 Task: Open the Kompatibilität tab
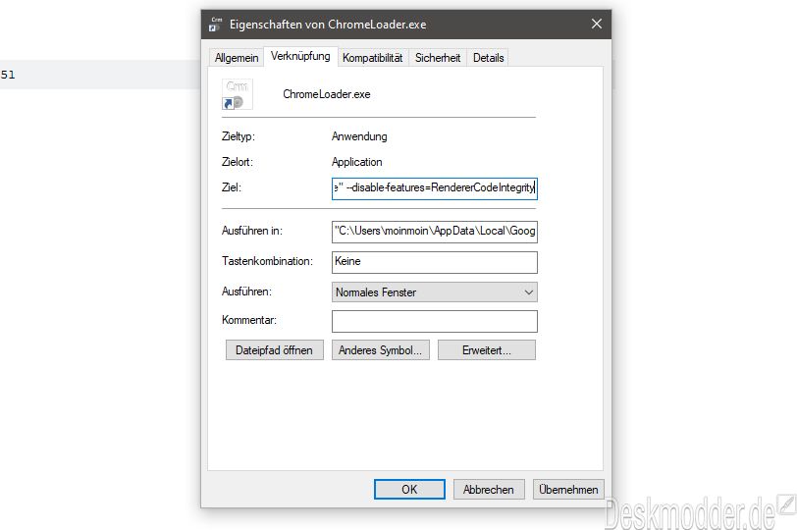point(373,58)
